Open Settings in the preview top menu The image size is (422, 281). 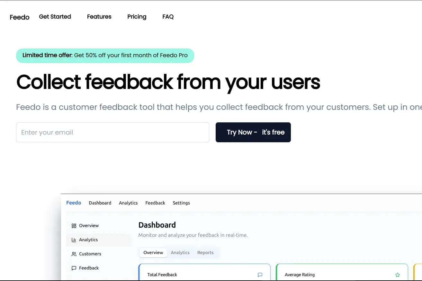[181, 203]
